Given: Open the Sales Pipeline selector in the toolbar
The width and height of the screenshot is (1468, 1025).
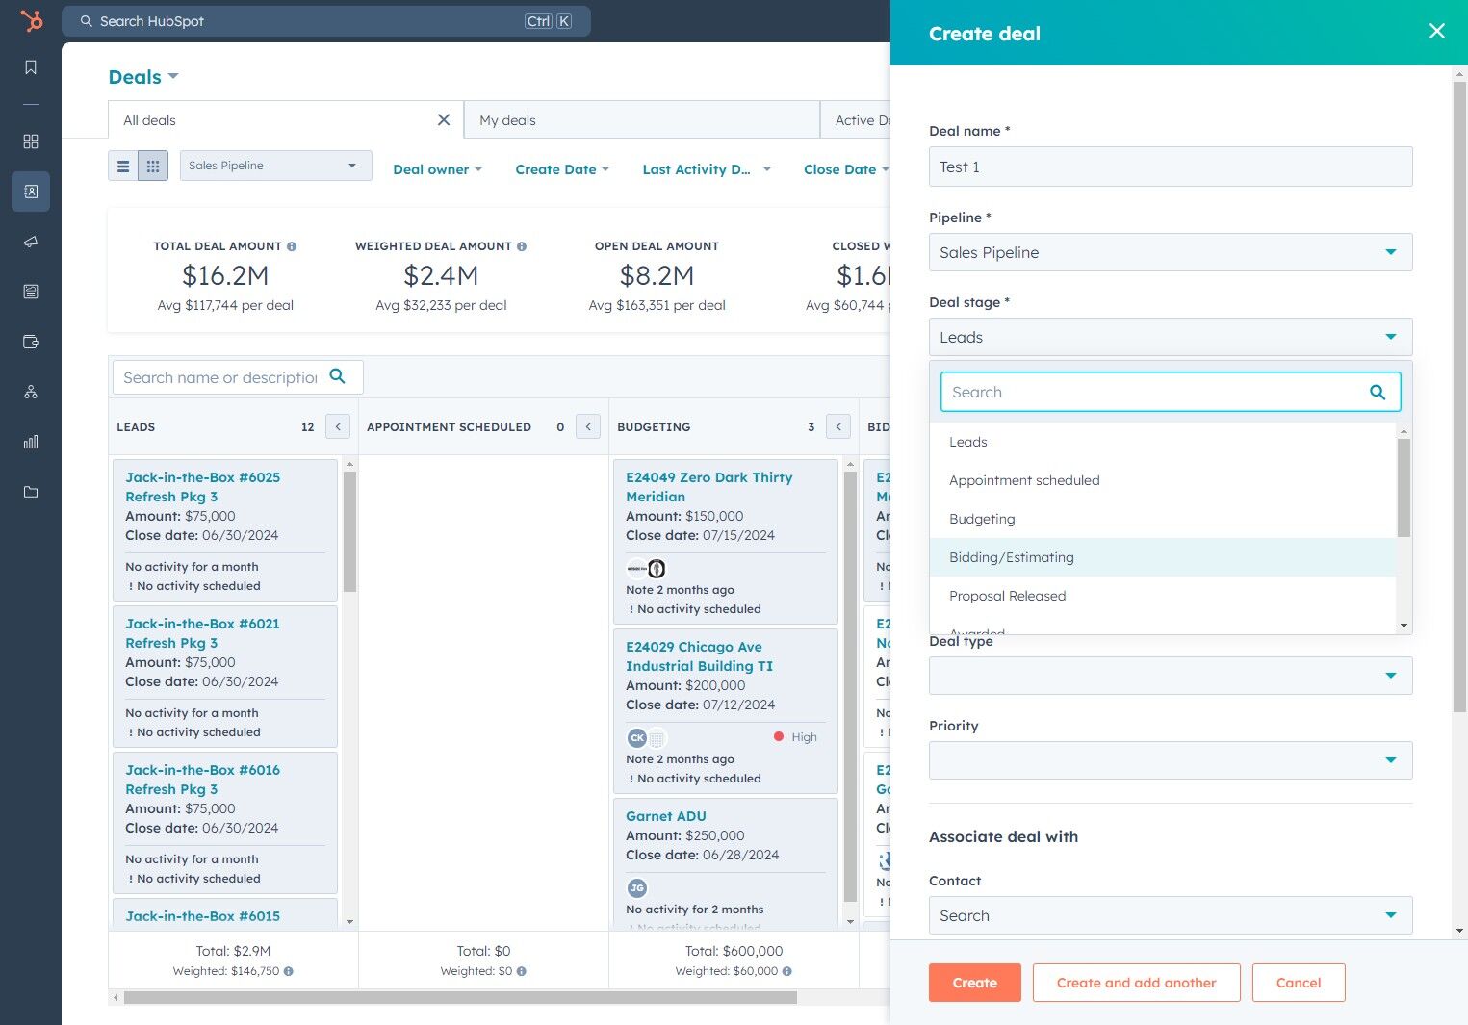Looking at the screenshot, I should pyautogui.click(x=276, y=166).
